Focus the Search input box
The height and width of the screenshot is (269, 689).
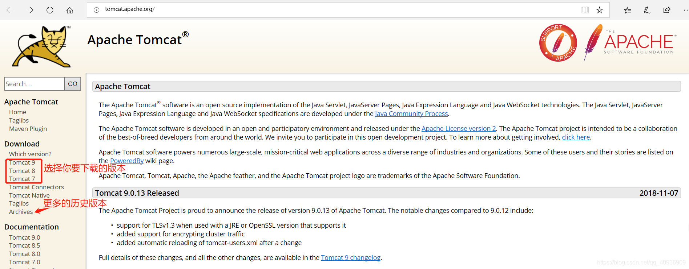point(35,84)
